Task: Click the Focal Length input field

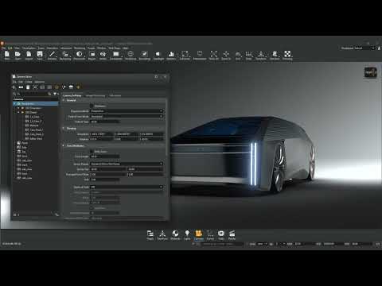Action: (104, 157)
